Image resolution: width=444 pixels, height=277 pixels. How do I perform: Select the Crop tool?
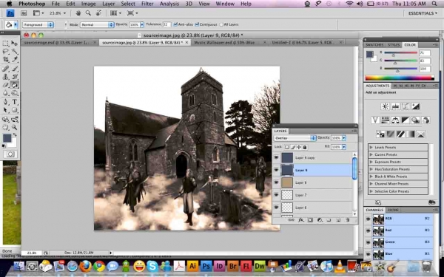(5, 59)
